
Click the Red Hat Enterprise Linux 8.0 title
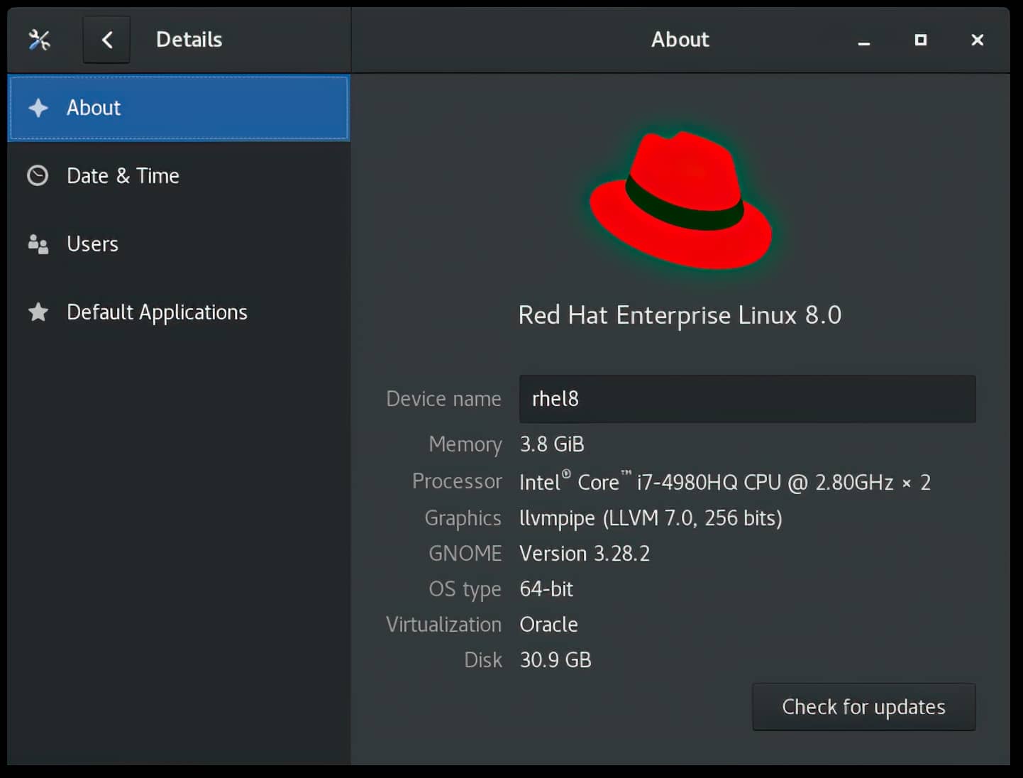[680, 315]
